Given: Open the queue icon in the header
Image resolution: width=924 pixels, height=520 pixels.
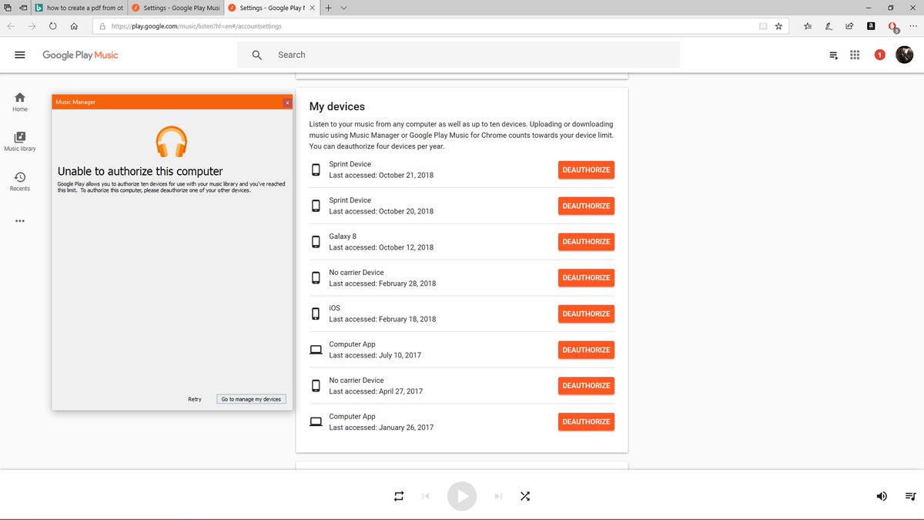Looking at the screenshot, I should point(833,55).
